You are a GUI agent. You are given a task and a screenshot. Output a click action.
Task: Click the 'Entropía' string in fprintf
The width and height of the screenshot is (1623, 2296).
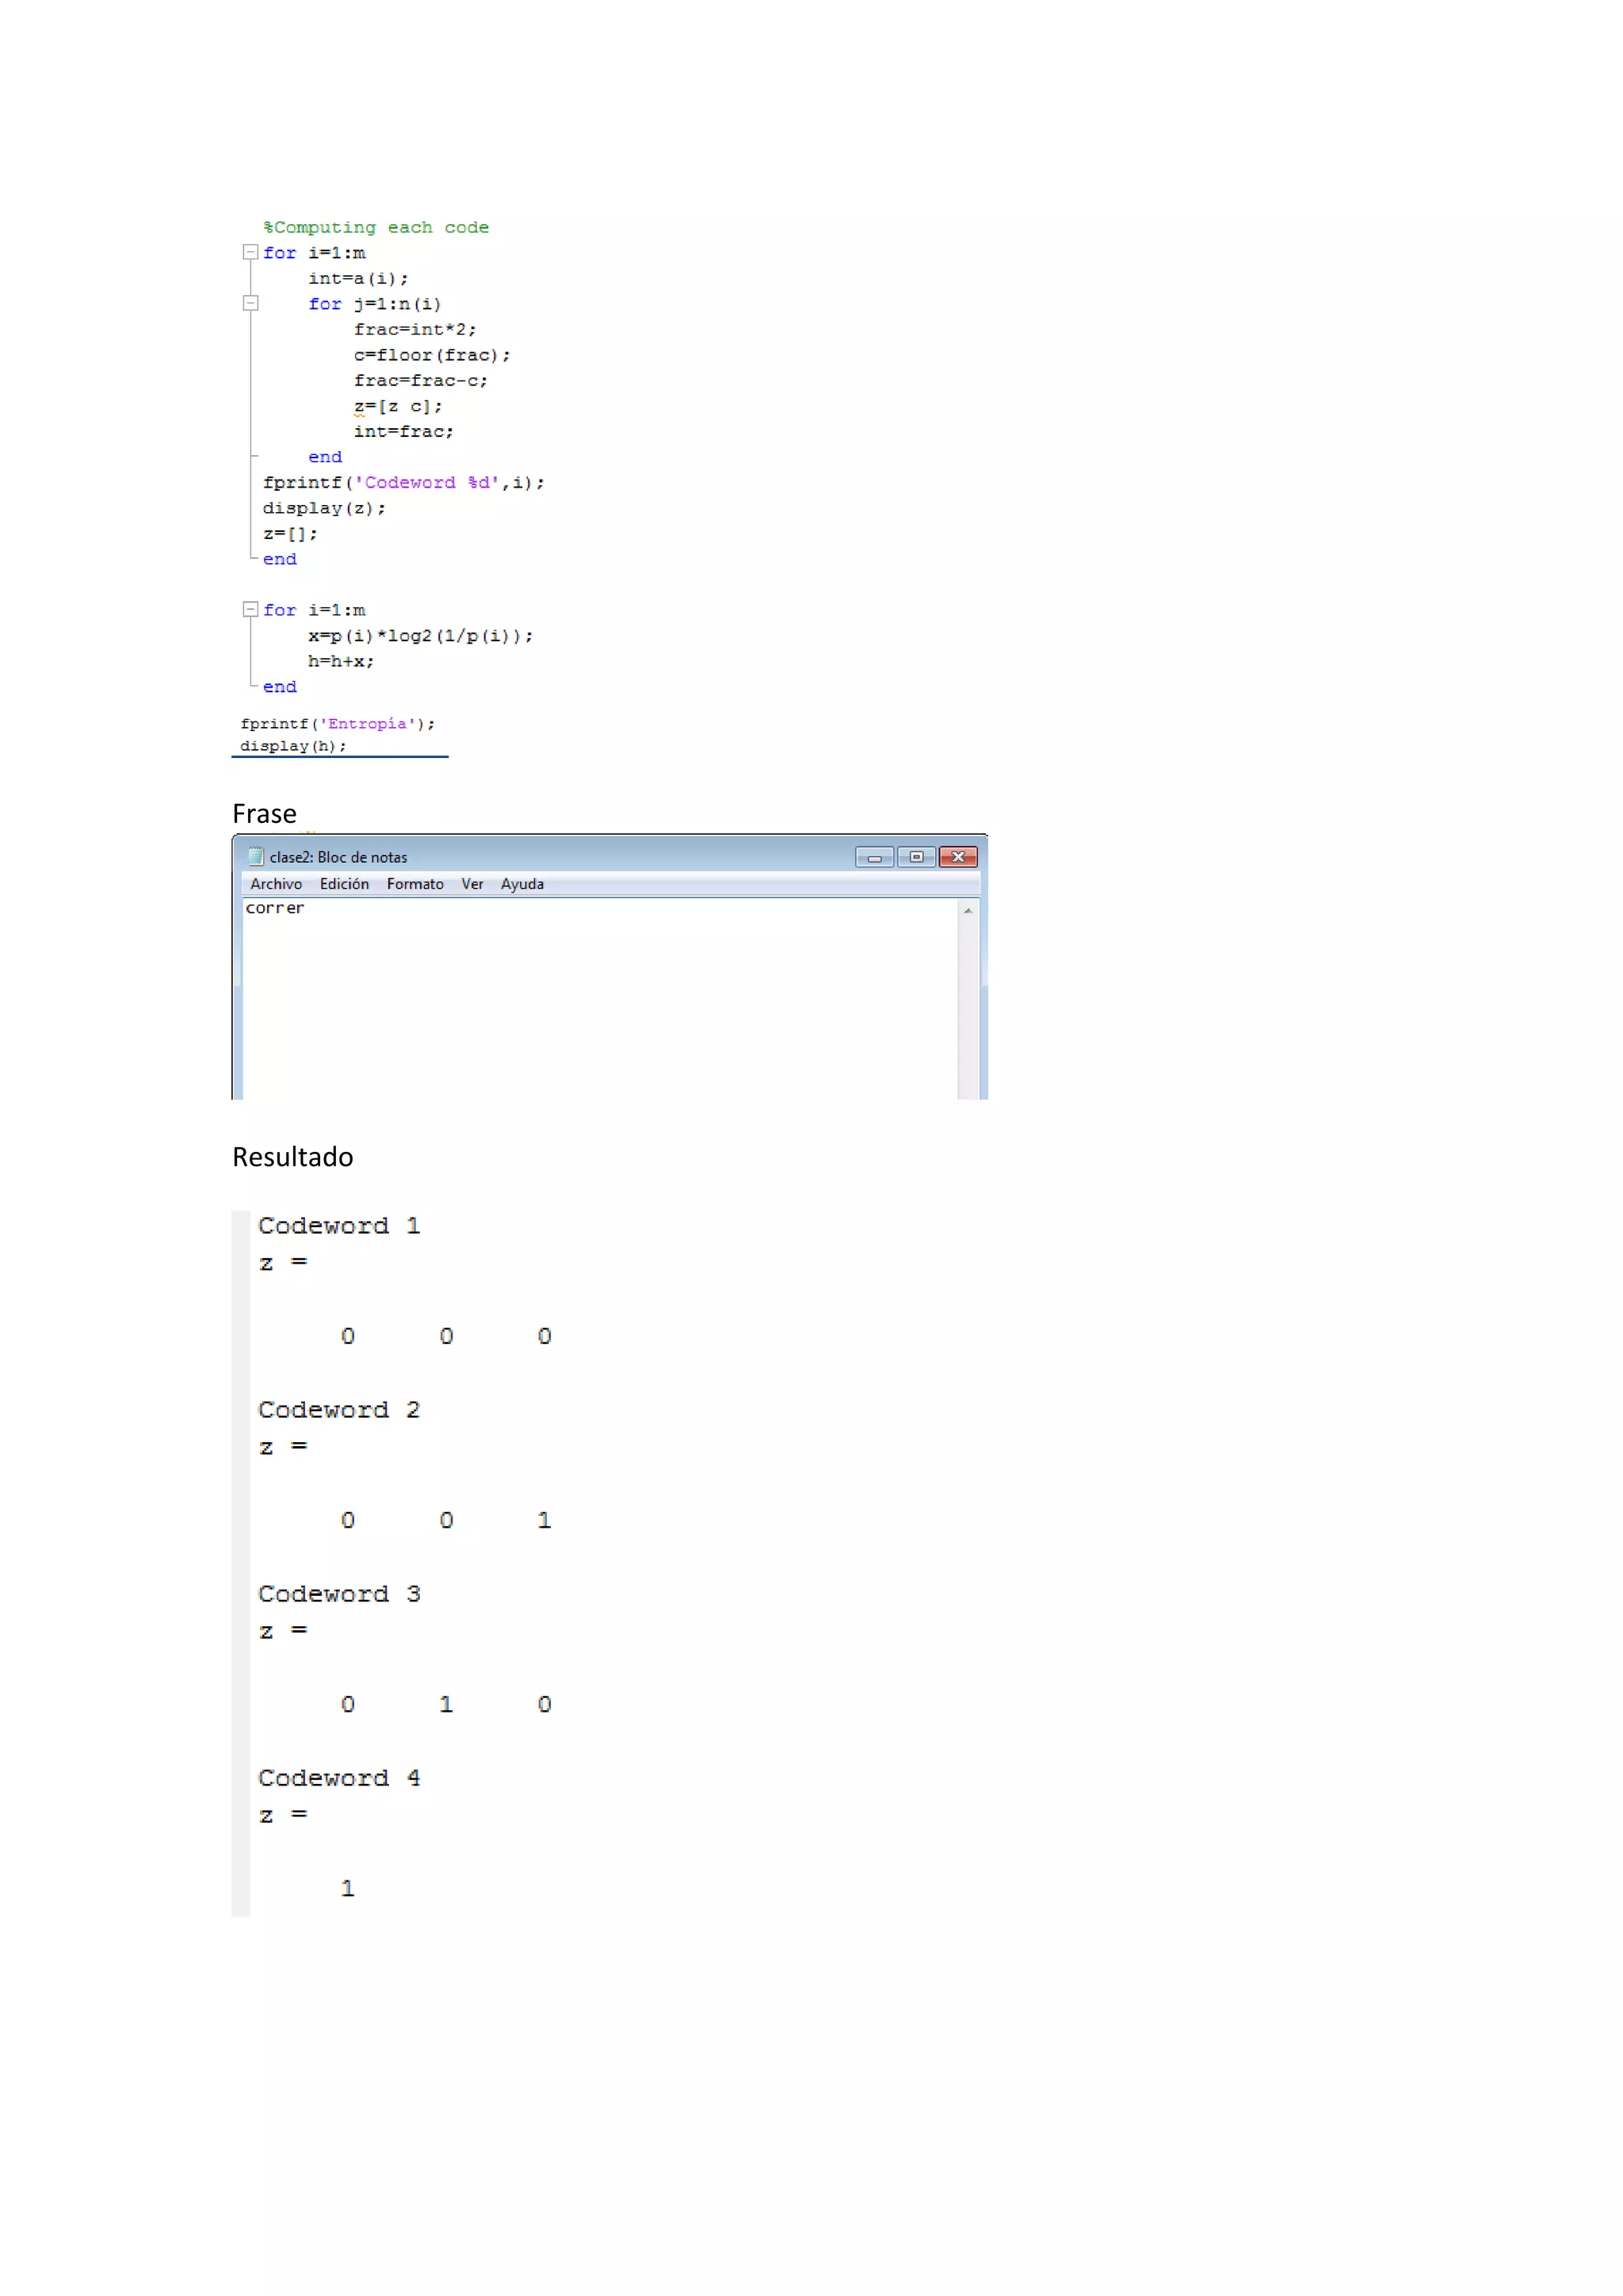coord(367,724)
